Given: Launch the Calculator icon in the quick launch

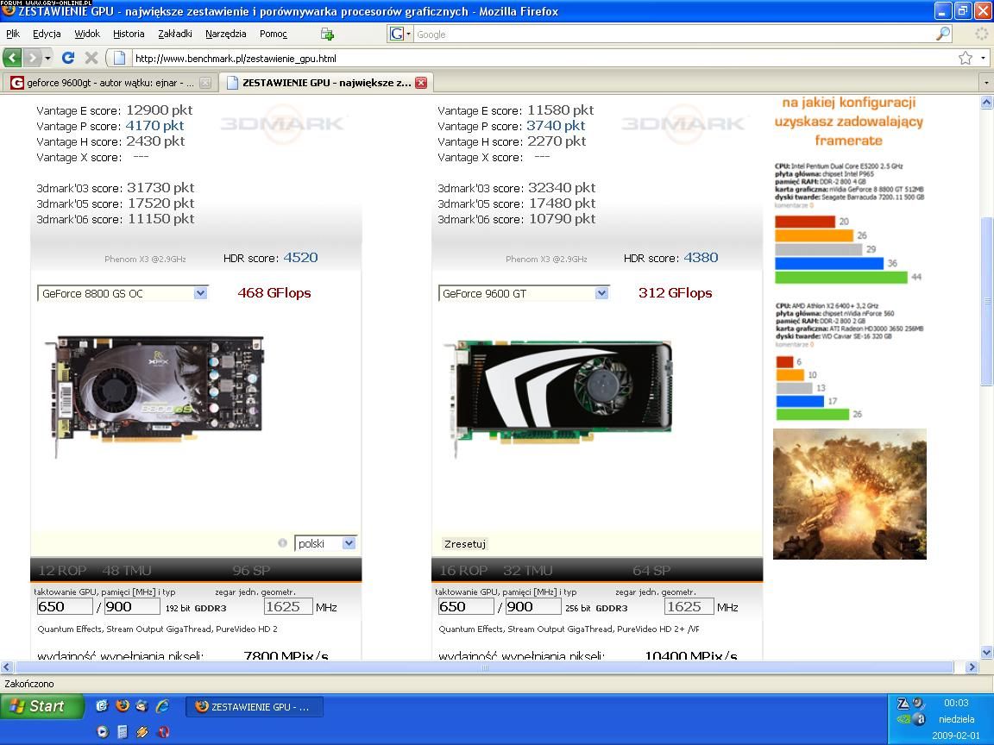Looking at the screenshot, I should click(x=123, y=732).
